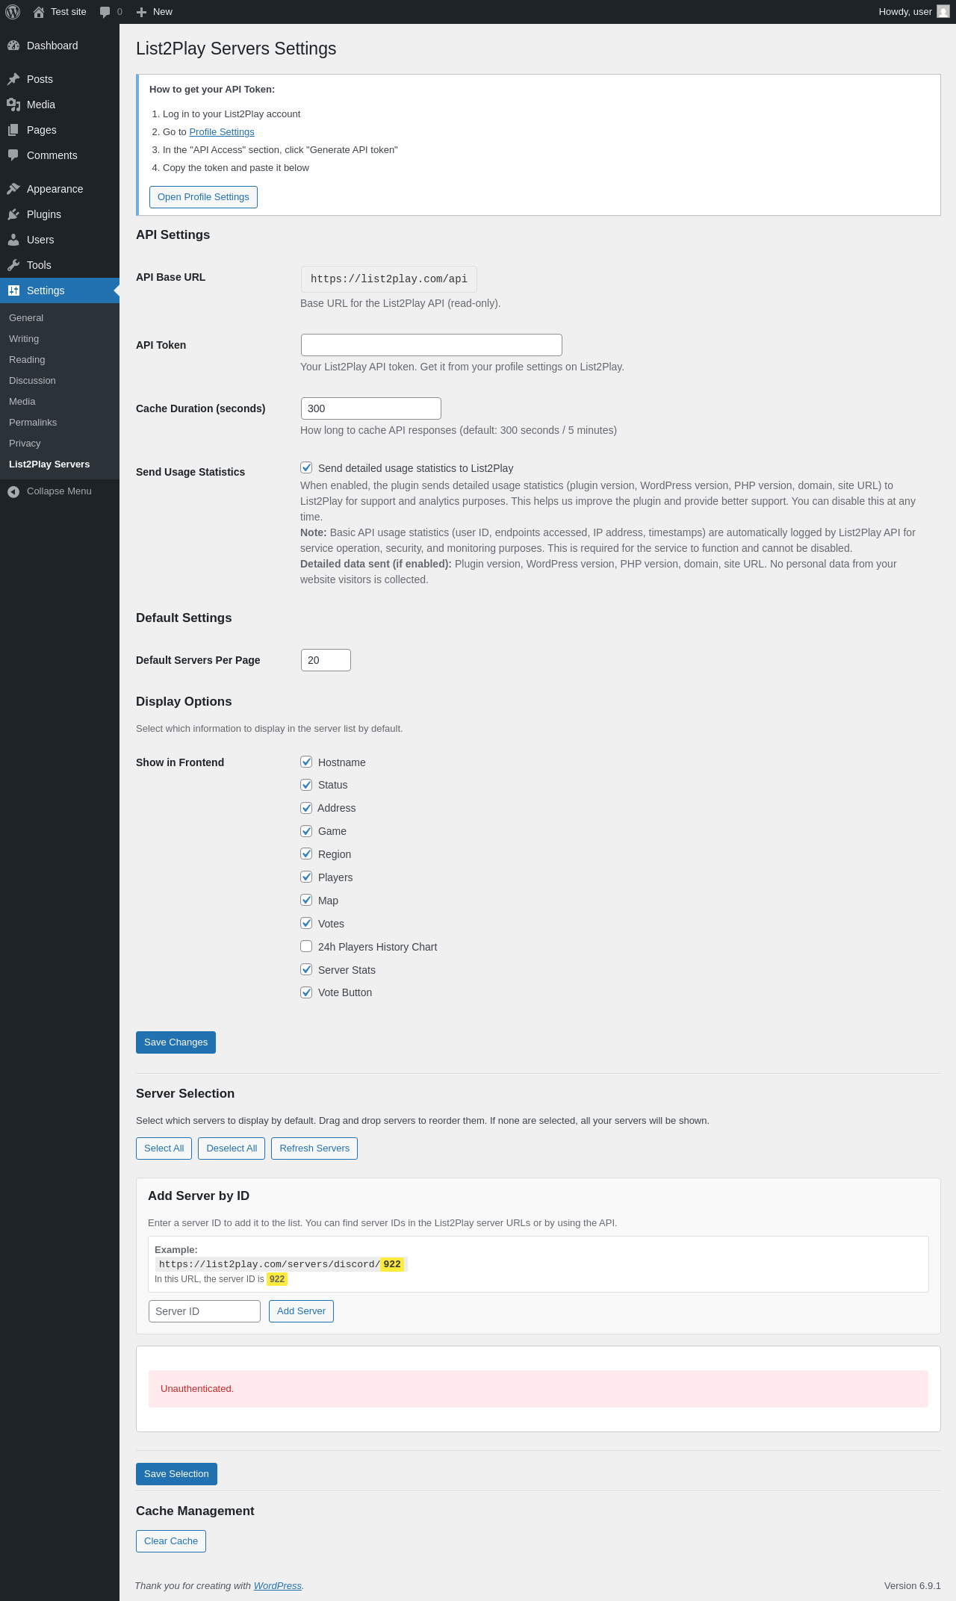This screenshot has width=956, height=1601.
Task: Collapse the admin sidebar menu
Action: click(x=49, y=491)
